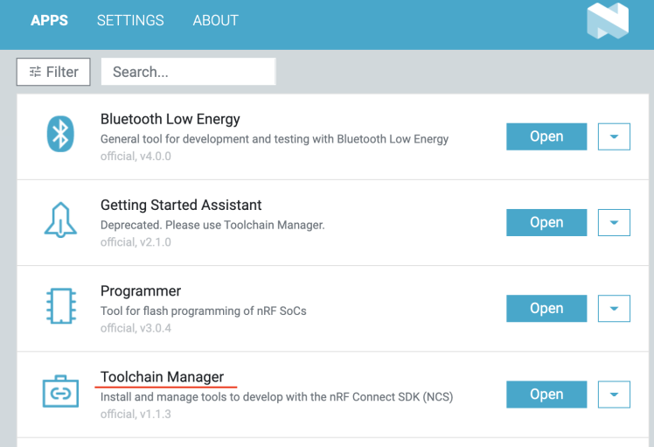Focus the Search apps field
Viewport: 654px width, 447px height.
click(x=188, y=72)
